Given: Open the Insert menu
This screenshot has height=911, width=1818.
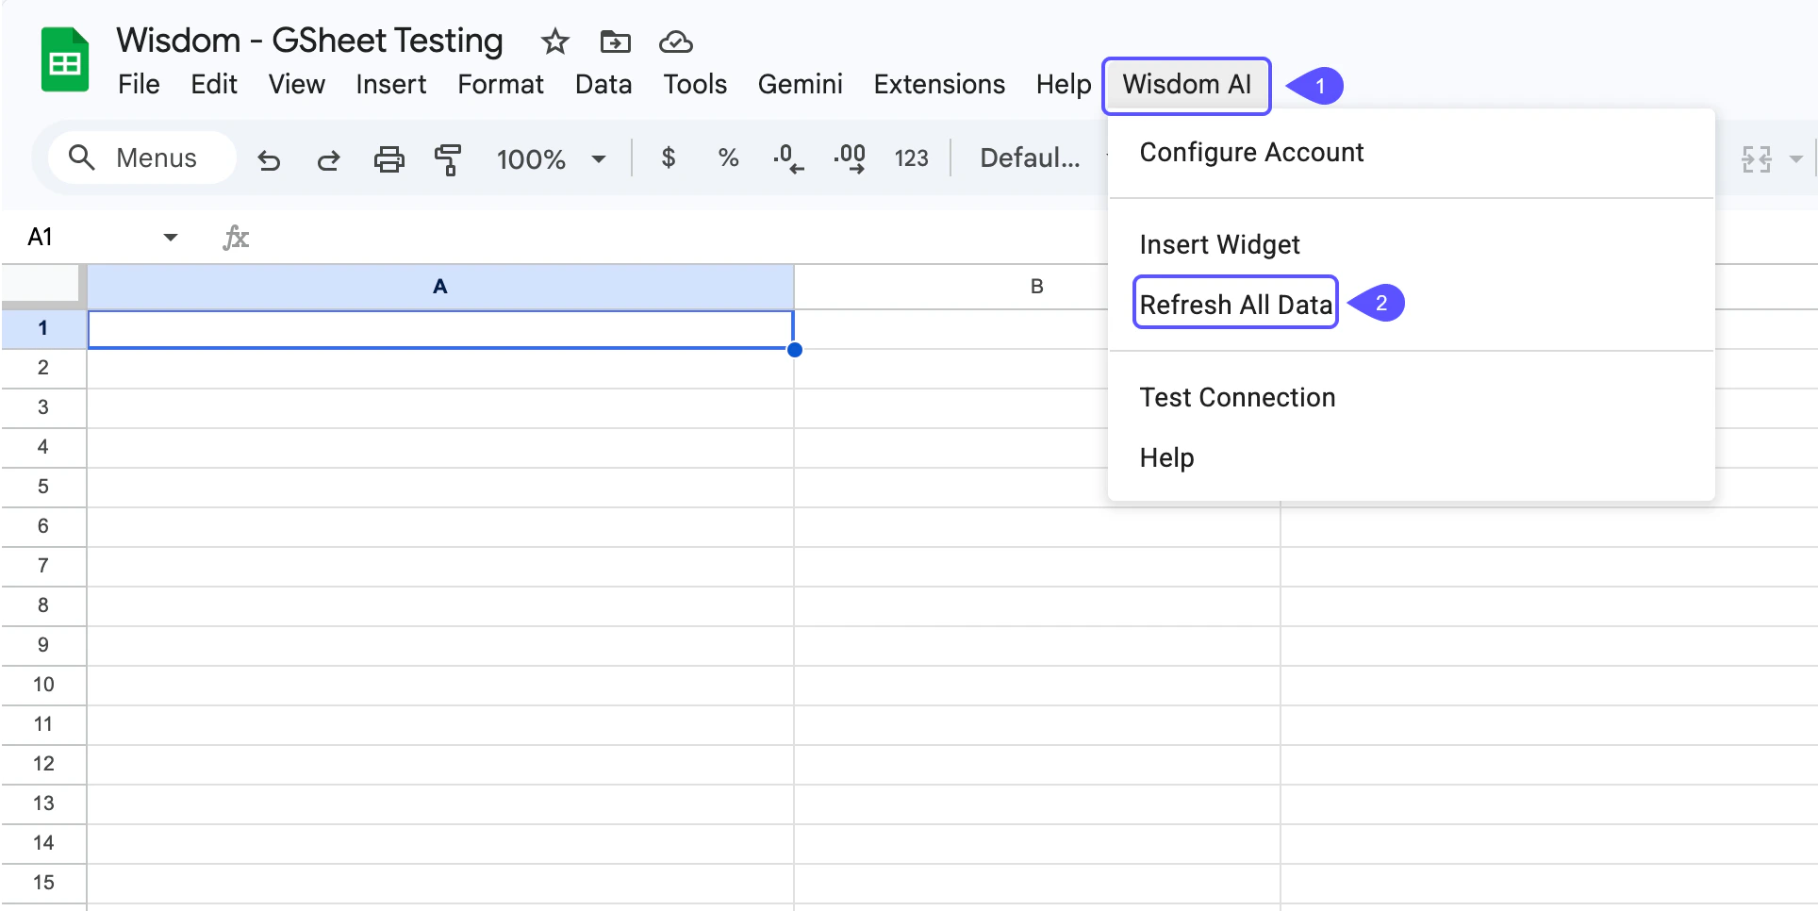Looking at the screenshot, I should point(391,85).
